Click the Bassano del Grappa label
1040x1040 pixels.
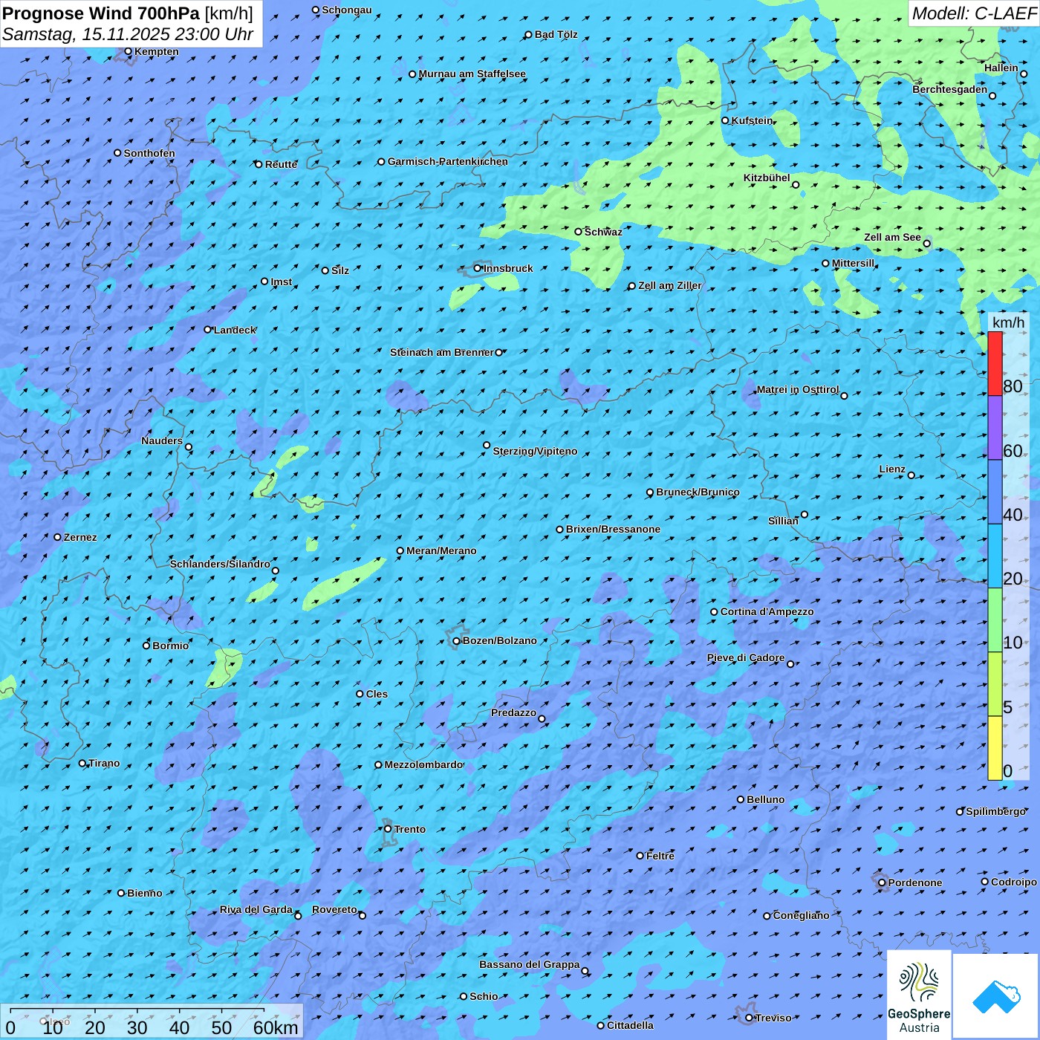530,964
